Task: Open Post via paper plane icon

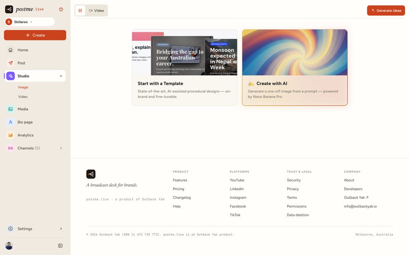Action: click(11, 63)
